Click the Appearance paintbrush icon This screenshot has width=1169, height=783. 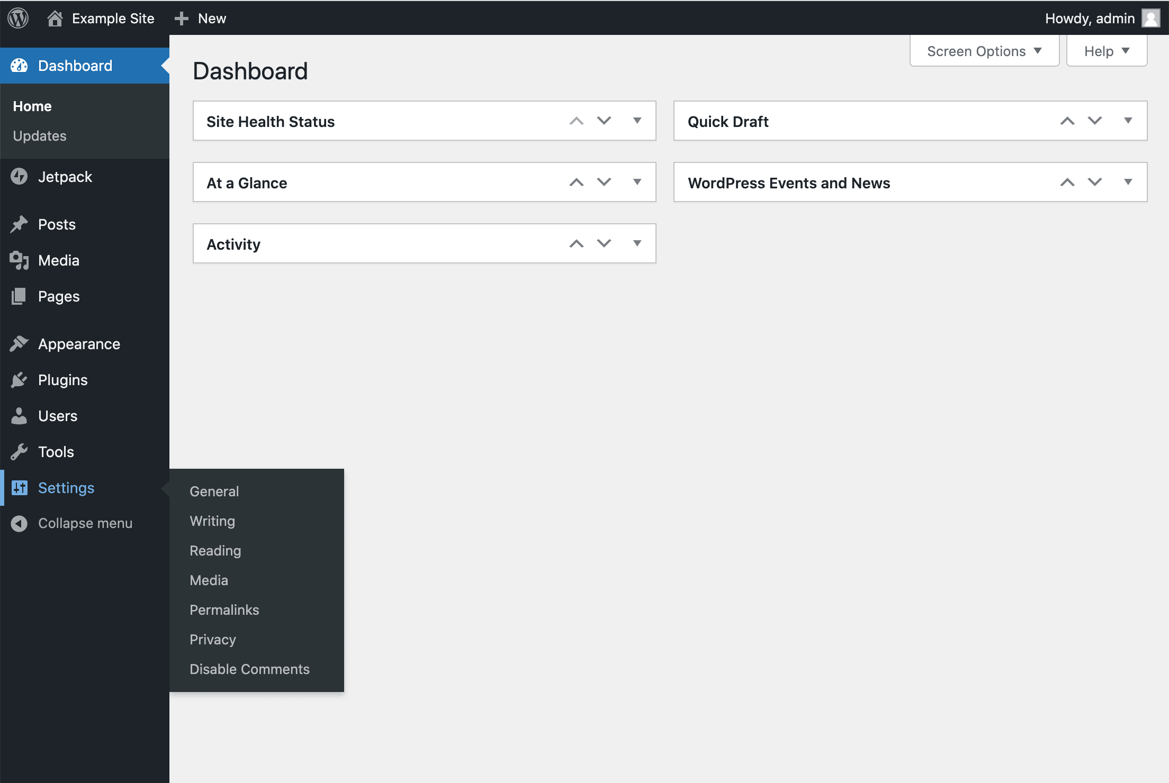pos(19,343)
